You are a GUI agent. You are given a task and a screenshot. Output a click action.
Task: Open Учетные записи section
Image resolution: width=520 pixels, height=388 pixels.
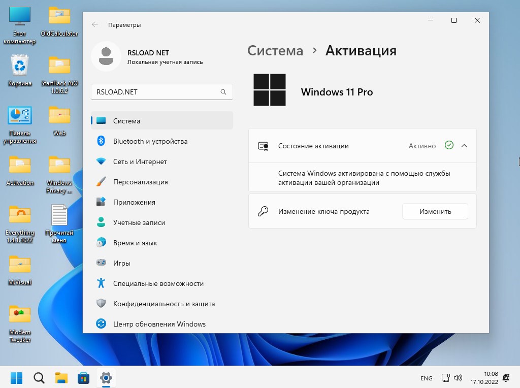click(162, 222)
